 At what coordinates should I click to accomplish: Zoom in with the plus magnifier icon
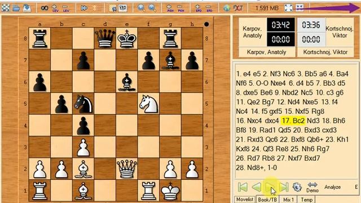tap(142, 8)
